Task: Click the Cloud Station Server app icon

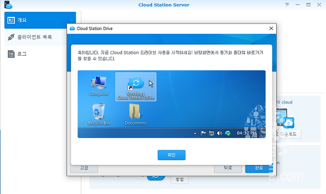Action: point(8,5)
